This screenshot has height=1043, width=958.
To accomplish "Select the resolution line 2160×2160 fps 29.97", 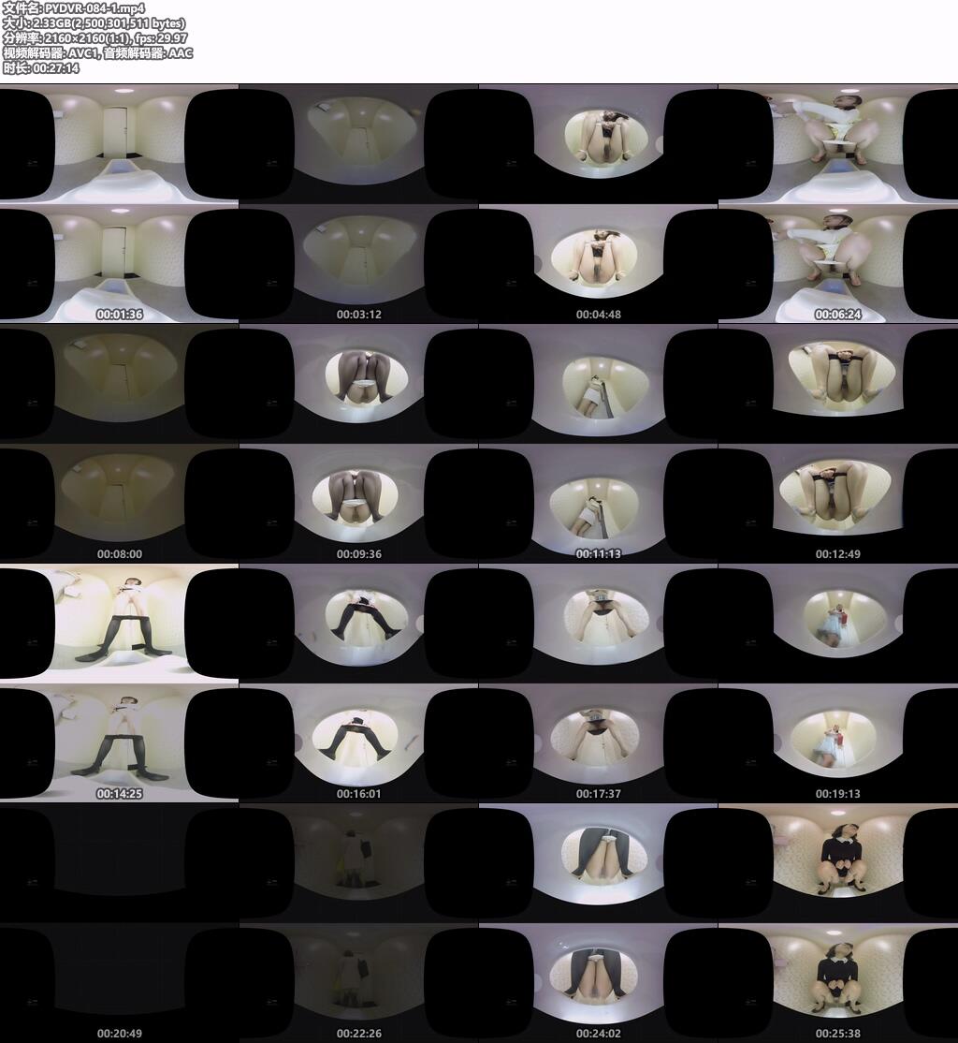I will (94, 37).
